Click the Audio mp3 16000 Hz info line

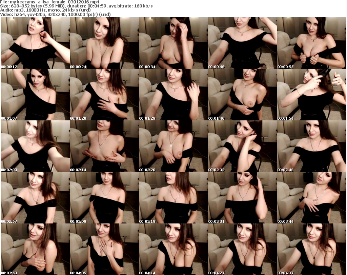[x=45, y=10]
